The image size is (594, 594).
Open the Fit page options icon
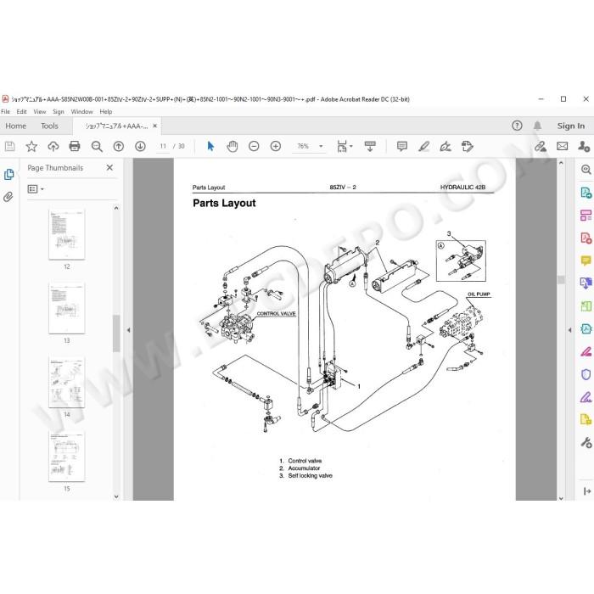click(345, 146)
